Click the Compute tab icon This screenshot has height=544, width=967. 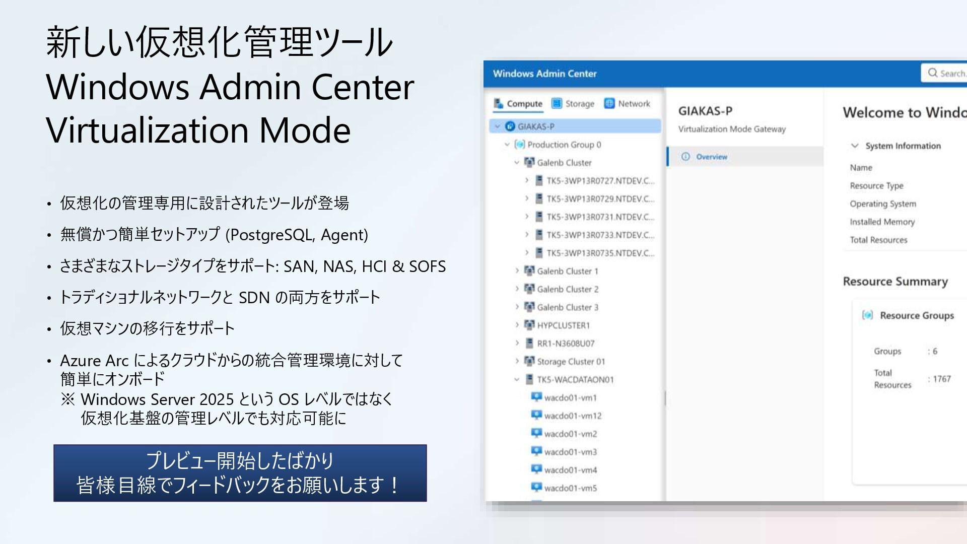(x=499, y=103)
